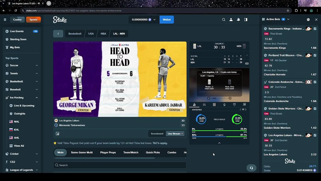Click the scoreboard icon beside MIN score row
This screenshot has width=321, height=181.
coord(247,64)
